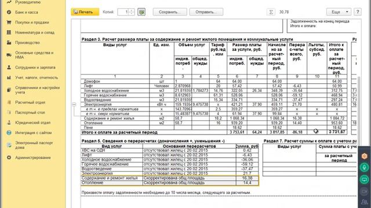371x208 pixels.
Task: Click the Печать print button
Action: 85,12
